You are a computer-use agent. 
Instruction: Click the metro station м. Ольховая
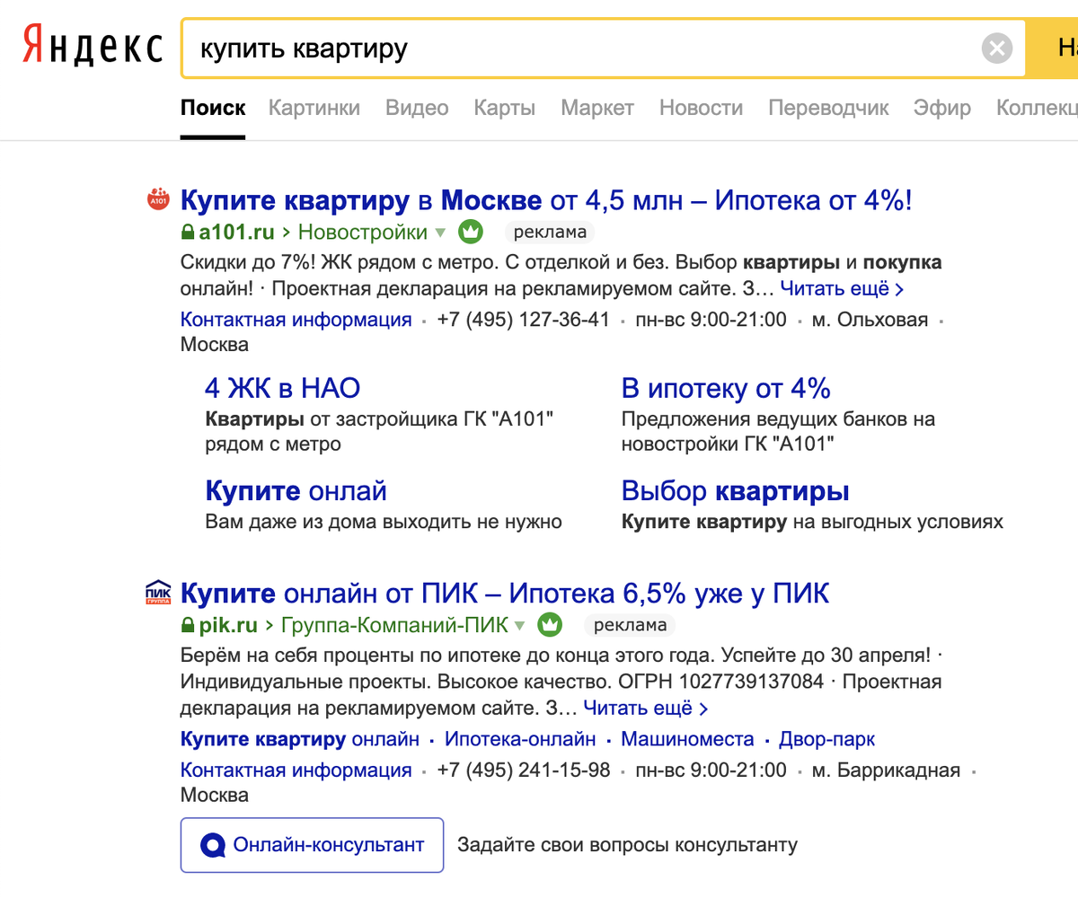[x=870, y=320]
